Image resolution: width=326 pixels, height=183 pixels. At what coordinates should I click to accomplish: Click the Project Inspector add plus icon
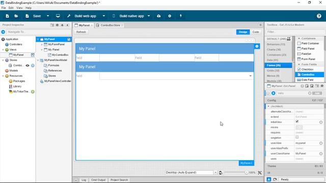62,25
